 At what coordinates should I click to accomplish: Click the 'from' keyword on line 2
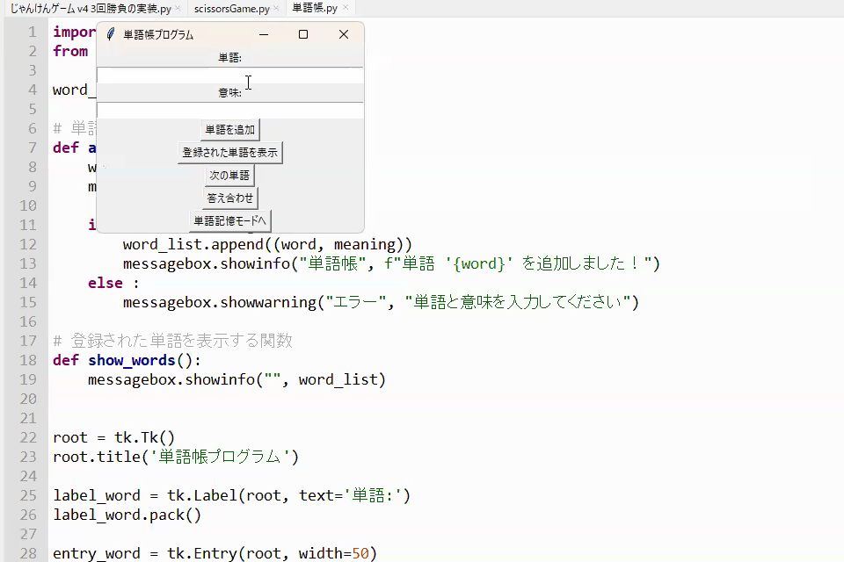70,52
